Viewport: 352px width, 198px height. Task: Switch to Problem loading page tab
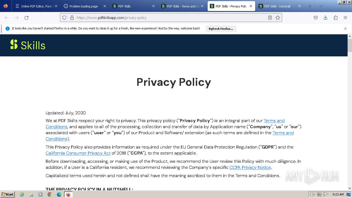pos(84,6)
